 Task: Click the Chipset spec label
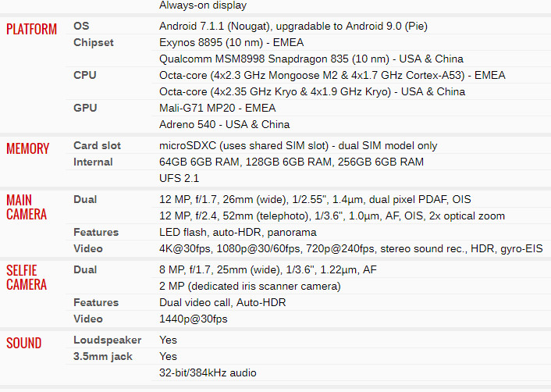tap(94, 42)
